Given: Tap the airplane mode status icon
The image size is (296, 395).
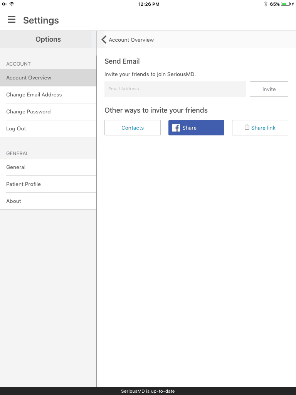Looking at the screenshot, I should pyautogui.click(x=4, y=4).
